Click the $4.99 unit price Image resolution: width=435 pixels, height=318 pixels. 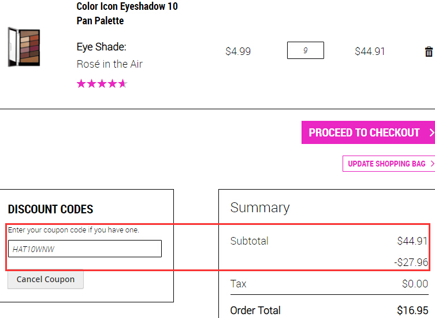(x=238, y=51)
